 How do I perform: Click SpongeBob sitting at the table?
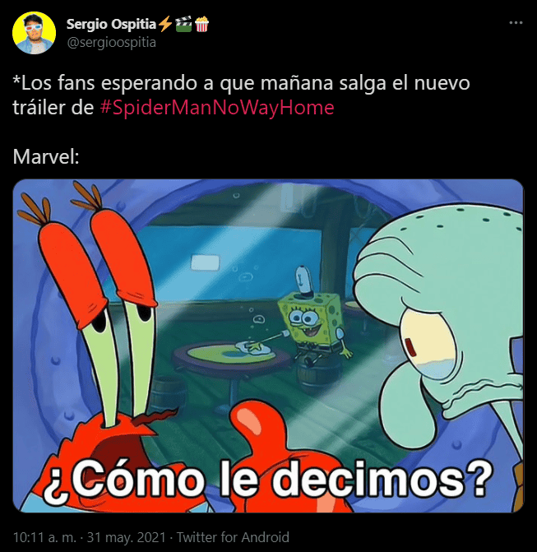[314, 324]
